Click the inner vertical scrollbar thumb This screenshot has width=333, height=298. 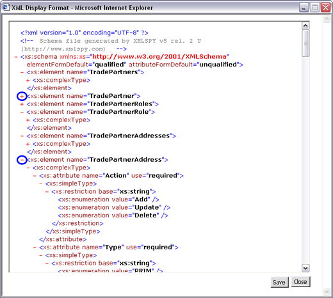click(x=305, y=43)
